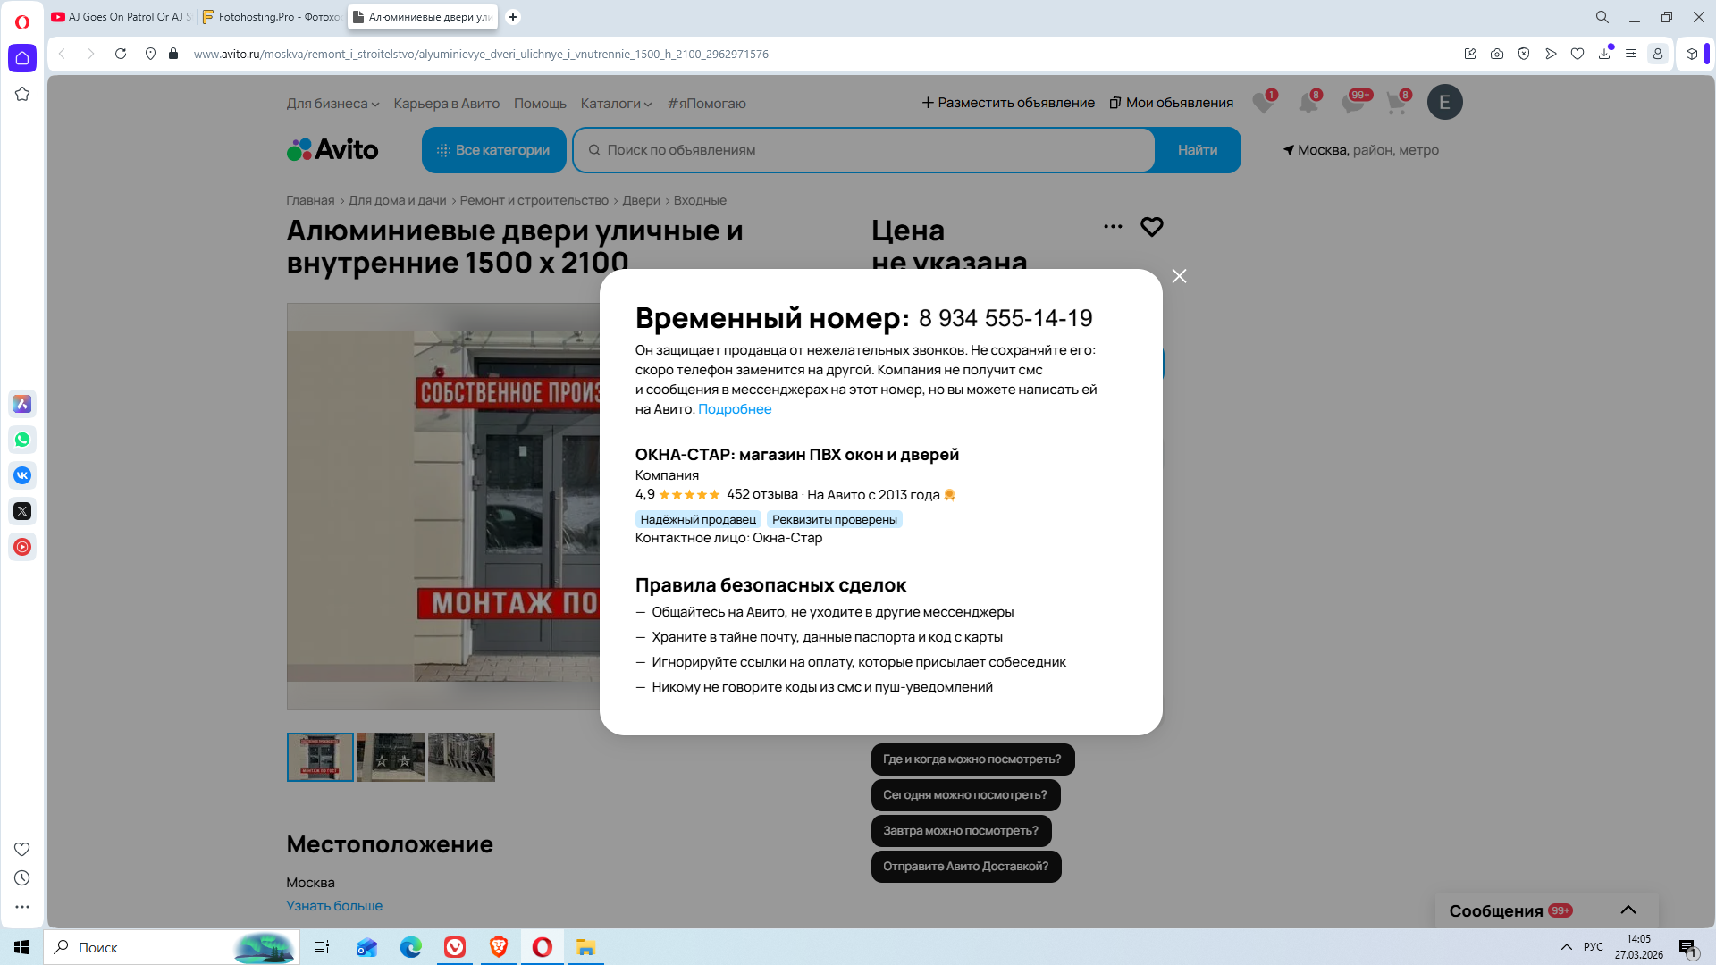
Task: Toggle bookmark heart in Opera address bar
Action: point(1577,54)
